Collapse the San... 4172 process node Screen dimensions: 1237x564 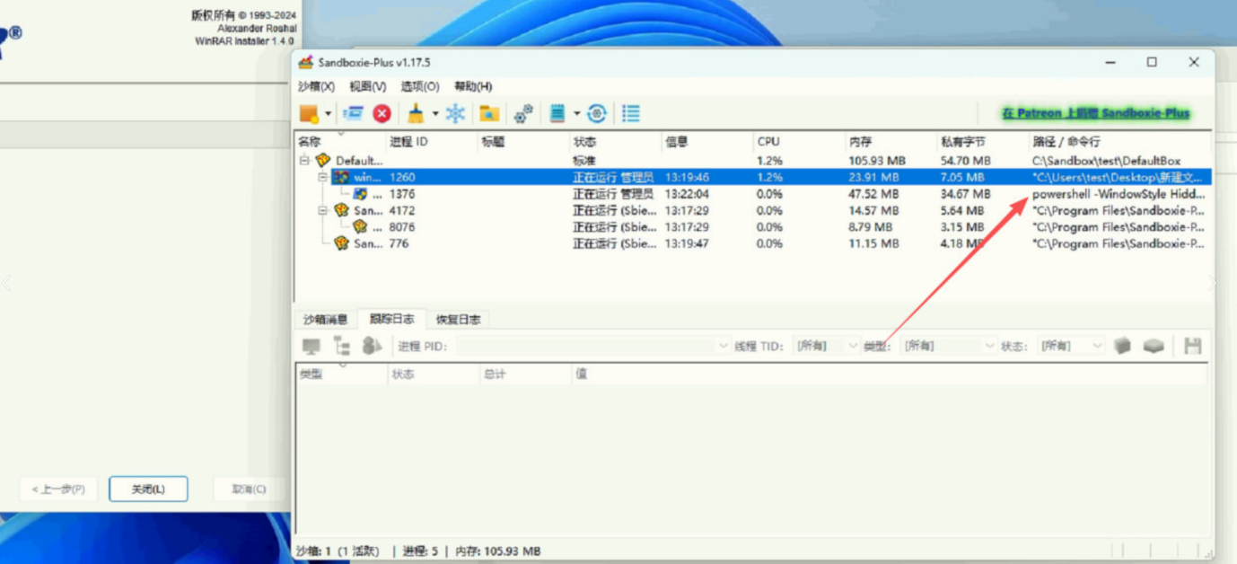pos(323,211)
